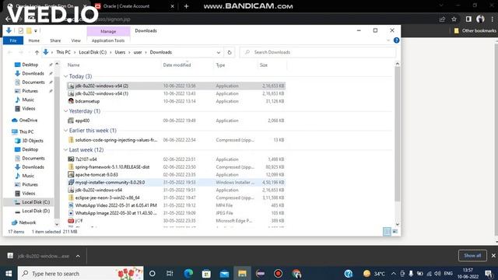Open the Share ribbon tab
Viewport: 498px width, 280px height.
[55, 40]
